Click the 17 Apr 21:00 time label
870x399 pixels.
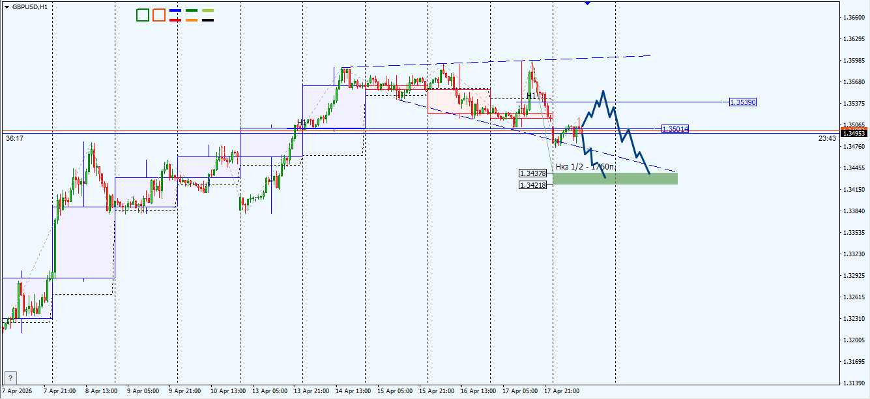[x=562, y=391]
